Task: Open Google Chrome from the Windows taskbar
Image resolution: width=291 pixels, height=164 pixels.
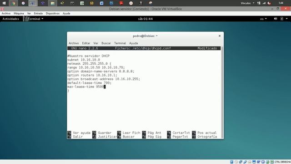Action: [13, 3]
